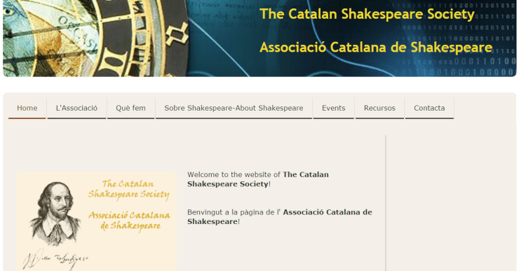Image resolution: width=519 pixels, height=271 pixels.
Task: Click the astronomical clock image in the banner
Action: pyautogui.click(x=96, y=38)
